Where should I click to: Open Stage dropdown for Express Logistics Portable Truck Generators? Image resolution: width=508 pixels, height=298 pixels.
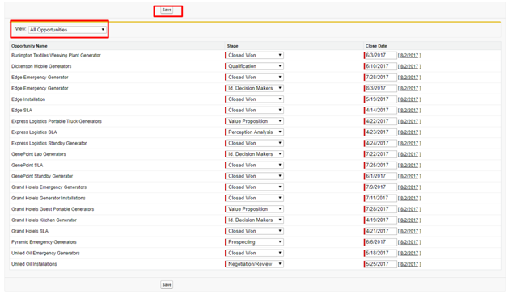[x=255, y=121]
